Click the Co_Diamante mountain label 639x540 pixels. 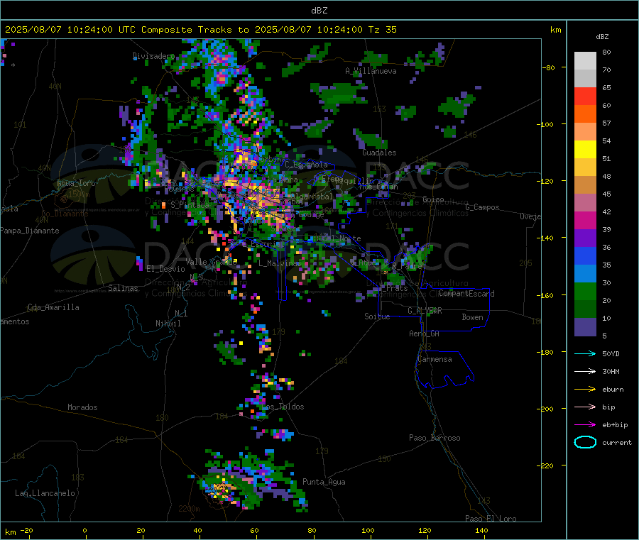tap(65, 214)
